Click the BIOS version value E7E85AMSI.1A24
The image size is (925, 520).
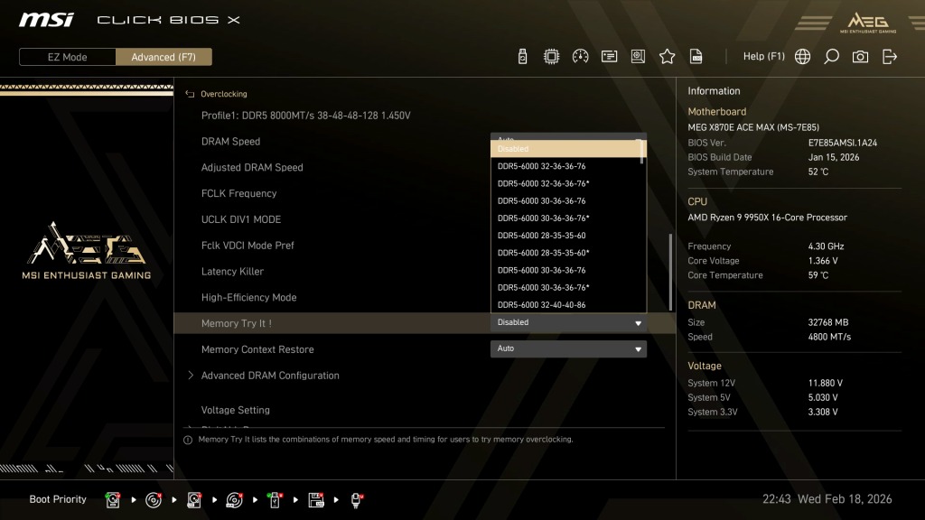[843, 143]
